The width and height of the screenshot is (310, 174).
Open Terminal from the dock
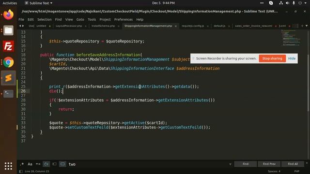click(x=8, y=93)
